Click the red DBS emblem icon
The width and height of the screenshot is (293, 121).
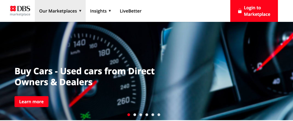(x=13, y=8)
